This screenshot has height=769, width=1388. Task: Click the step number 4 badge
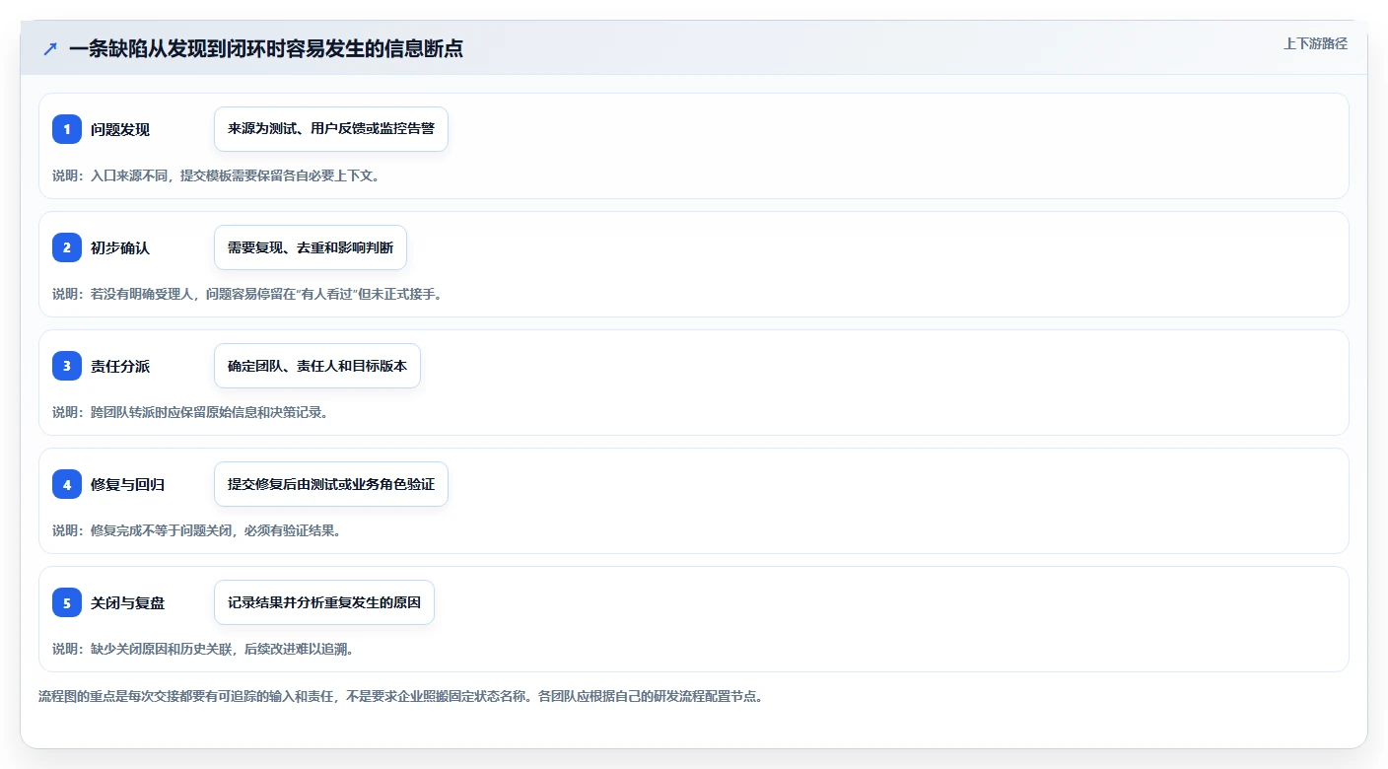[67, 484]
